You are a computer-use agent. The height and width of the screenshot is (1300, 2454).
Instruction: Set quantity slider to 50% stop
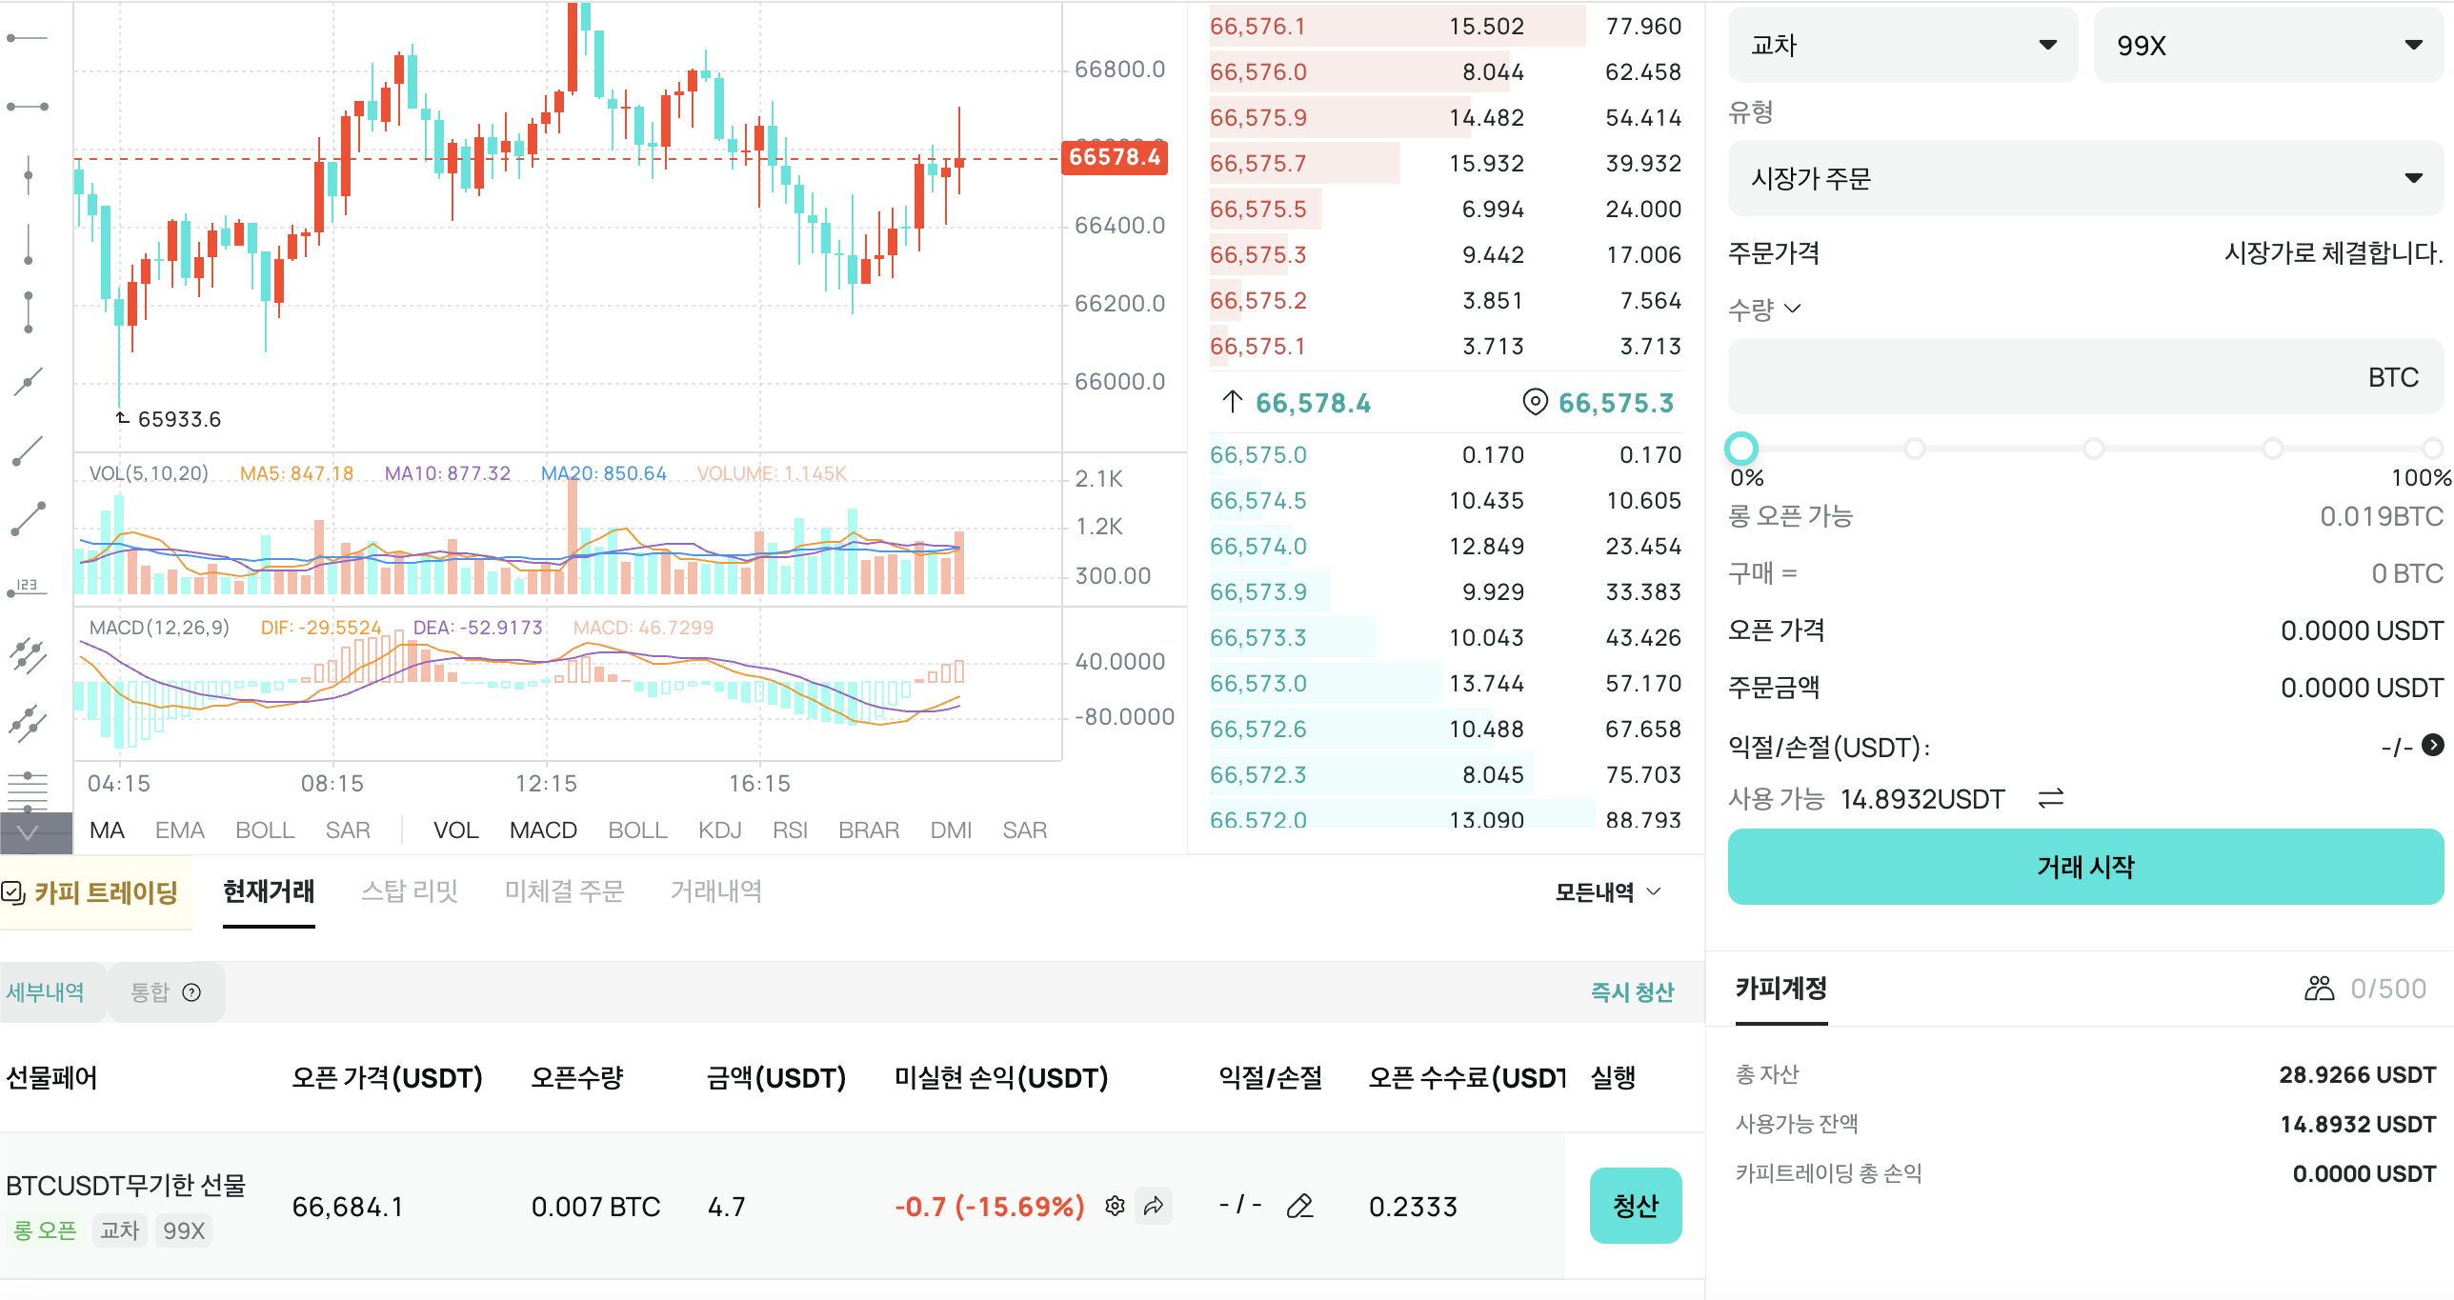2093,448
